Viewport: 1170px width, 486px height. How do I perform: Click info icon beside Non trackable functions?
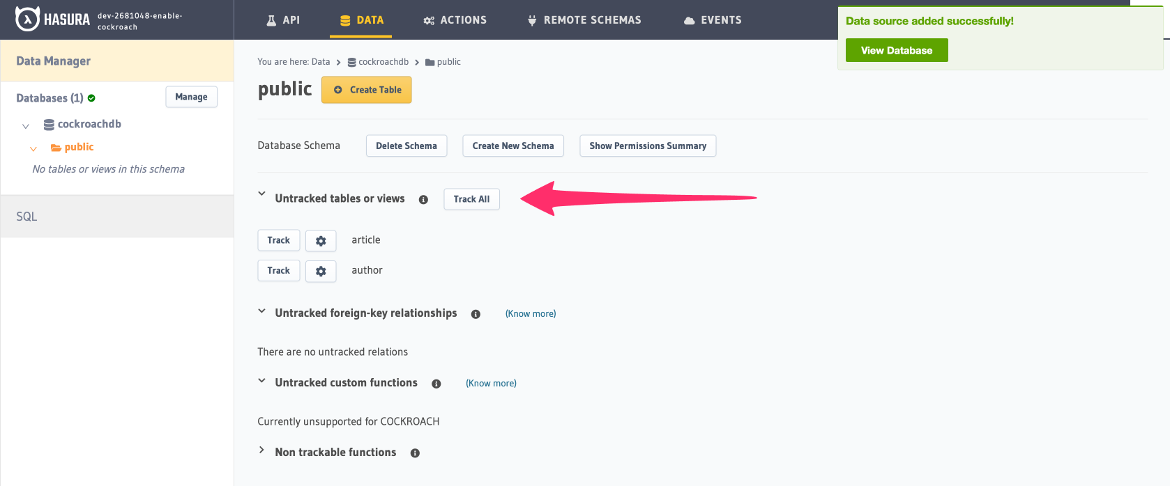[x=415, y=453]
